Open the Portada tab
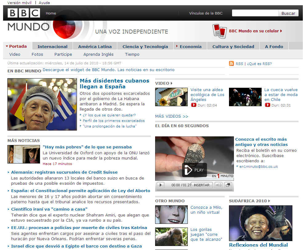Image resolution: width=305 pixels, height=250 pixels. point(18,46)
